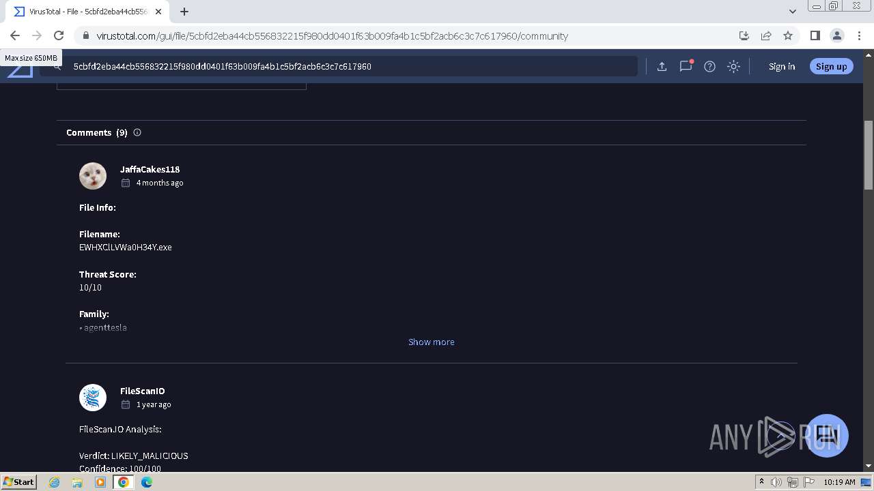The height and width of the screenshot is (491, 874).
Task: Click the Sign in link
Action: click(x=782, y=66)
